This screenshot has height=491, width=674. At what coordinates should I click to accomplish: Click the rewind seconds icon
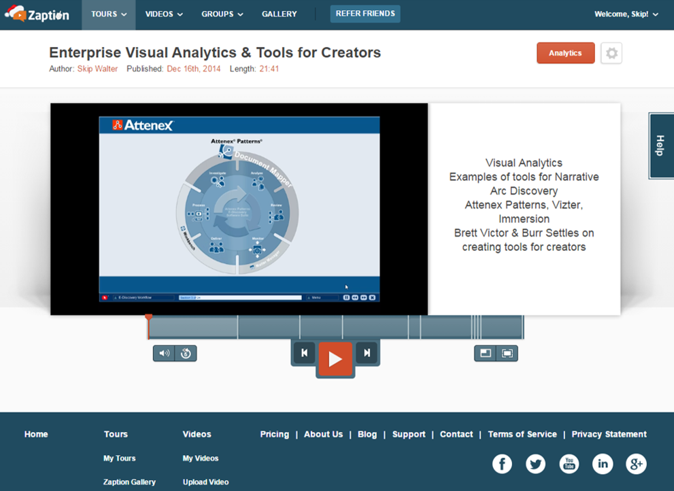pos(186,354)
